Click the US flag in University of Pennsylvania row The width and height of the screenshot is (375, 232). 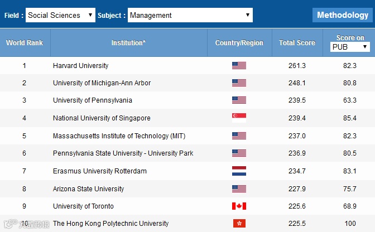coord(239,100)
